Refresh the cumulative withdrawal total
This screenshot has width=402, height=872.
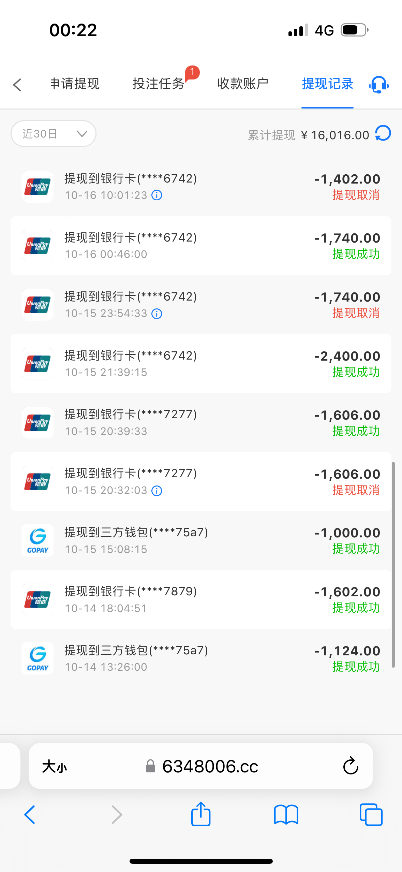pyautogui.click(x=383, y=133)
